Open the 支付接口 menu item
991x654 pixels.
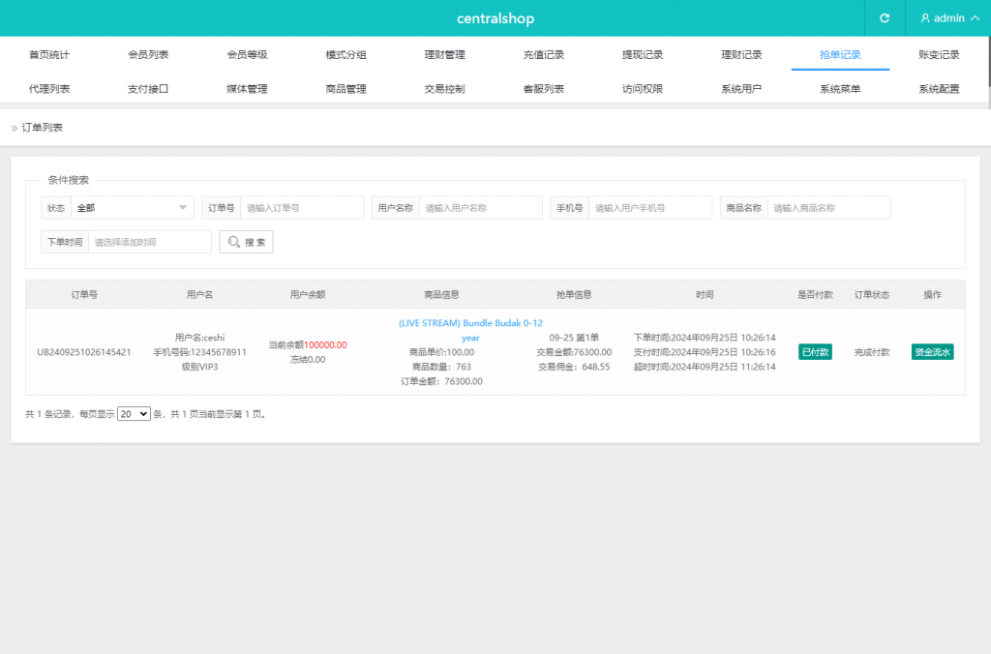(x=148, y=89)
